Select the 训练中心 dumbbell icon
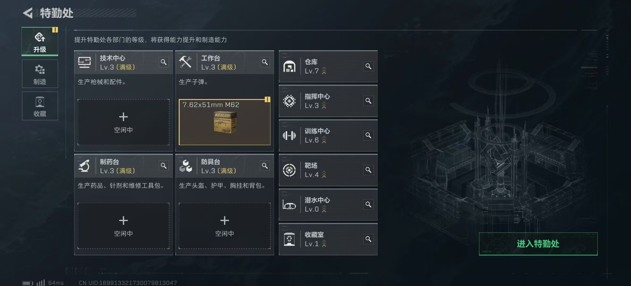This screenshot has width=631, height=286. [289, 135]
